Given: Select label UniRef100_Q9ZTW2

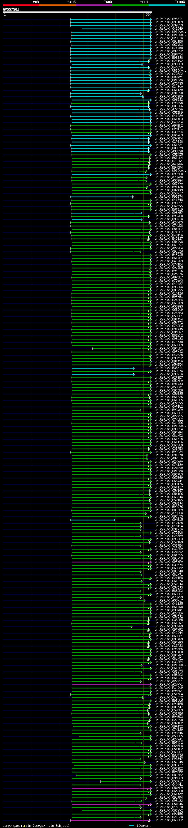Looking at the screenshot, I should 168,723.
